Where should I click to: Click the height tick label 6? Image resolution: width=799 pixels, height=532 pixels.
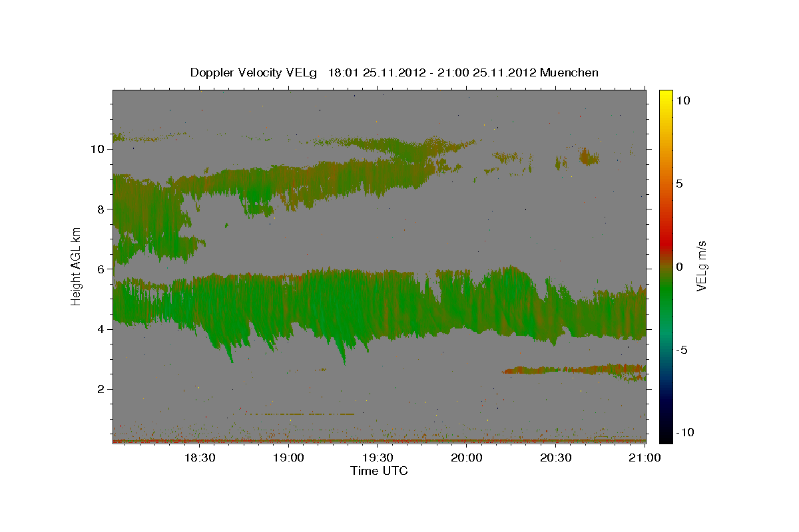(x=101, y=269)
